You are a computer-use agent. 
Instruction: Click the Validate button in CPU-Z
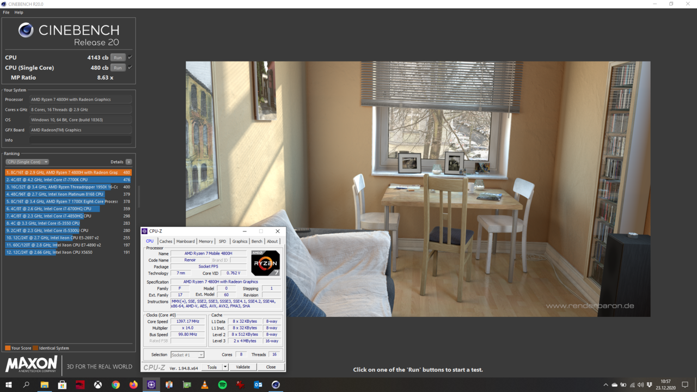click(x=243, y=367)
